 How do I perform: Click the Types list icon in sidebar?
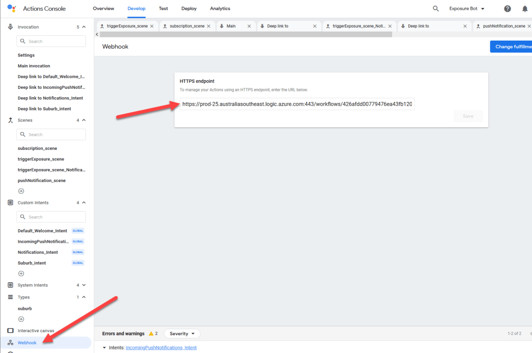[9, 297]
